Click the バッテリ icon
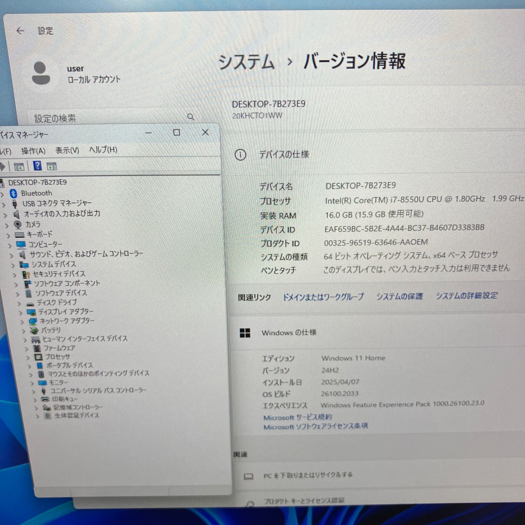Image resolution: width=525 pixels, height=525 pixels. [x=34, y=330]
